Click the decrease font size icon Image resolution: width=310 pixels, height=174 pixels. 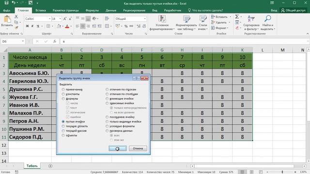(x=70, y=19)
